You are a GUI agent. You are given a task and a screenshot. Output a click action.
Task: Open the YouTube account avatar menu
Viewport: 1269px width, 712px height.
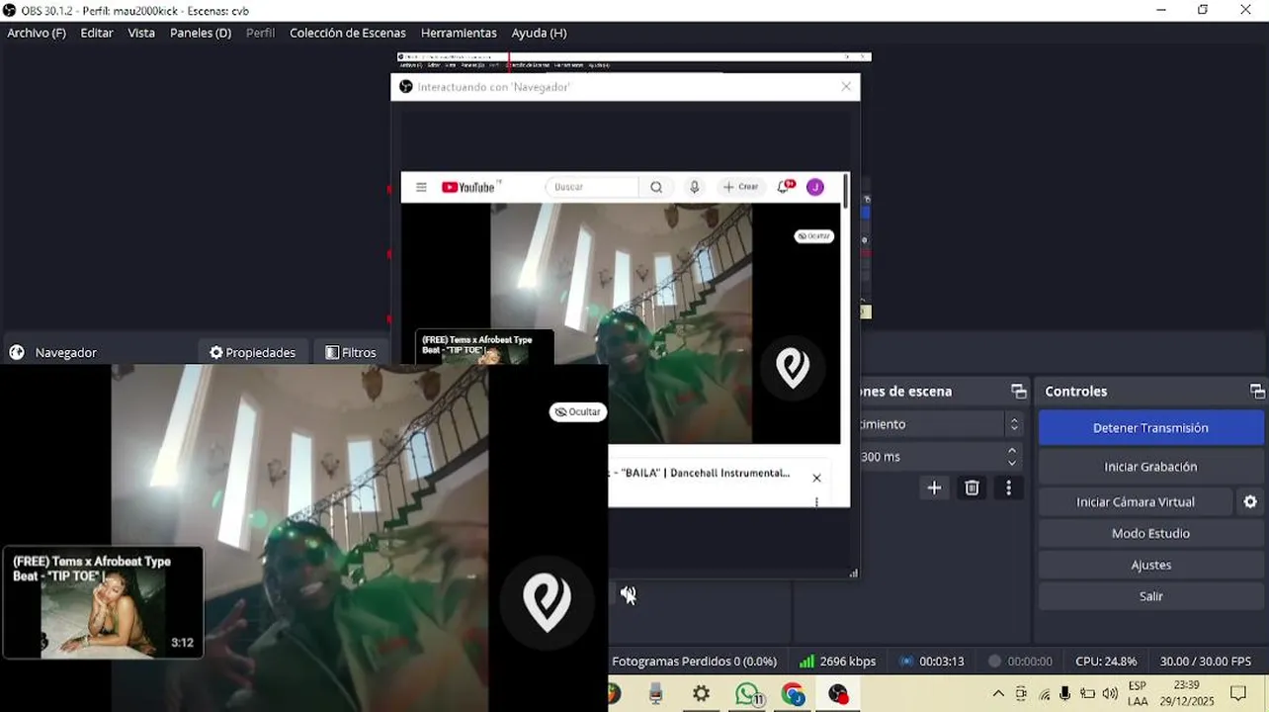pos(815,187)
